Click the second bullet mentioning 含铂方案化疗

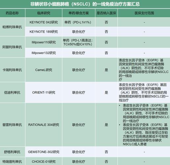click(x=144, y=134)
